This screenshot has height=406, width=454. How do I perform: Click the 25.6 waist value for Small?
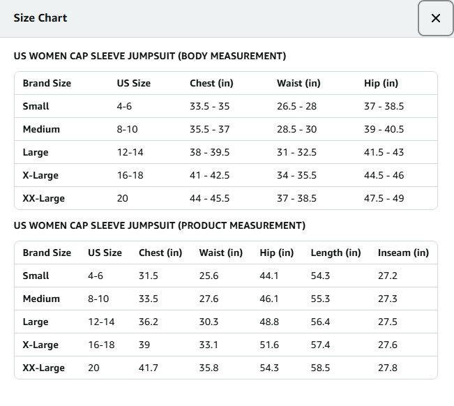point(209,276)
